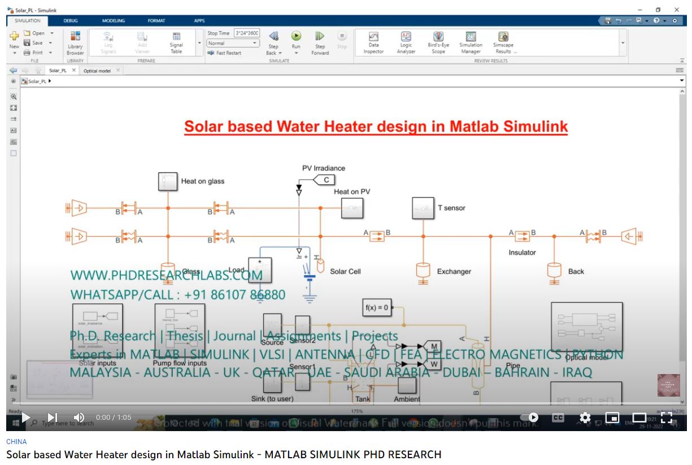Toggle closed captions on the video
692x465 pixels.
click(558, 418)
